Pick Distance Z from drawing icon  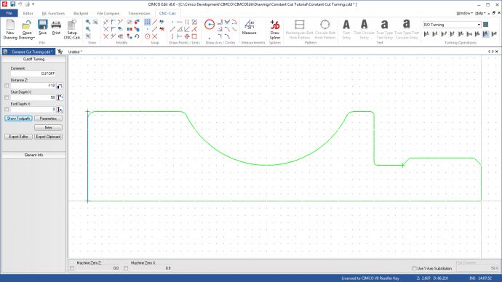pos(60,86)
